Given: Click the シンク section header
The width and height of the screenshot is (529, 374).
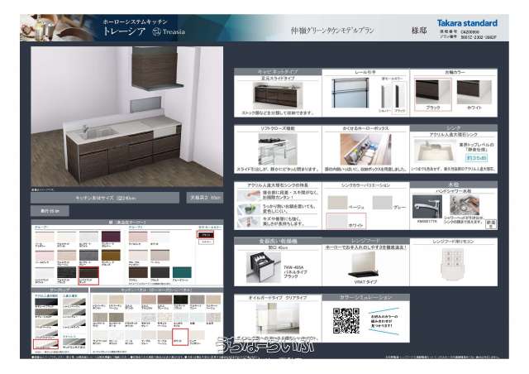Looking at the screenshot, I should tap(454, 128).
